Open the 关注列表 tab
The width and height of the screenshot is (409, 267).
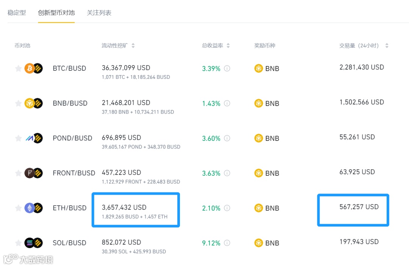(x=99, y=12)
